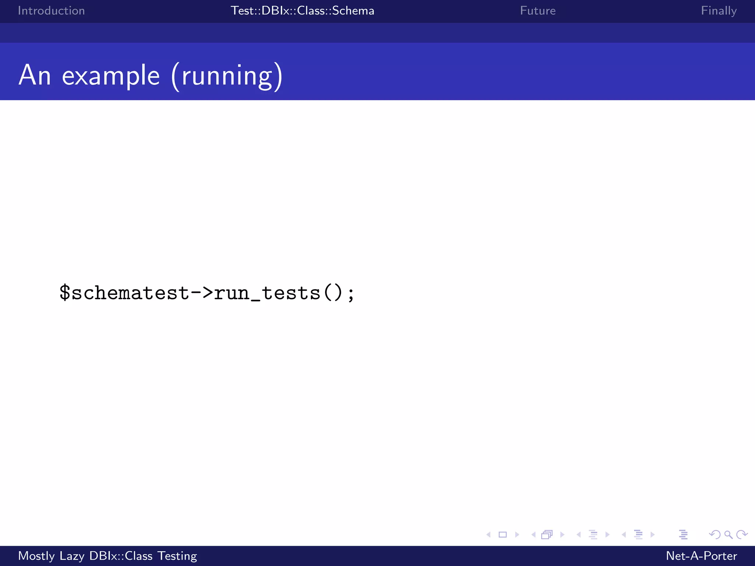Click the Net-A-Porter footer link
The image size is (755, 566).
pos(701,556)
